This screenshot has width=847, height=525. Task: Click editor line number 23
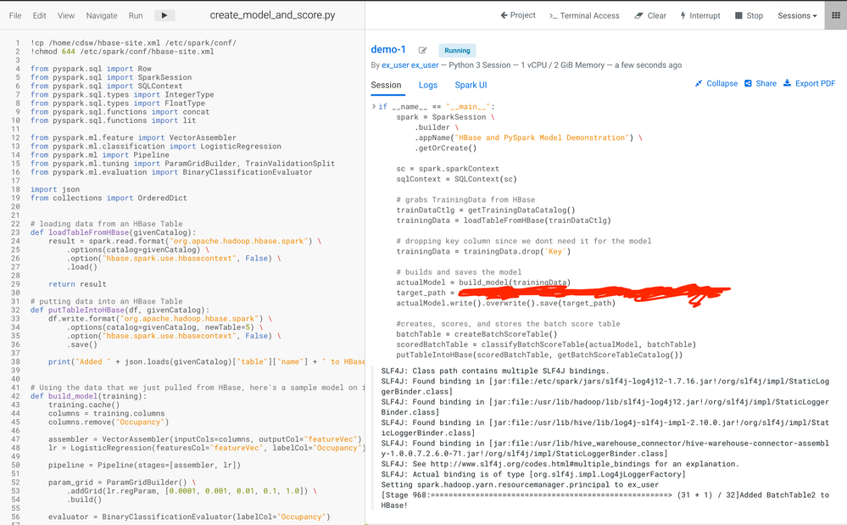click(15, 232)
